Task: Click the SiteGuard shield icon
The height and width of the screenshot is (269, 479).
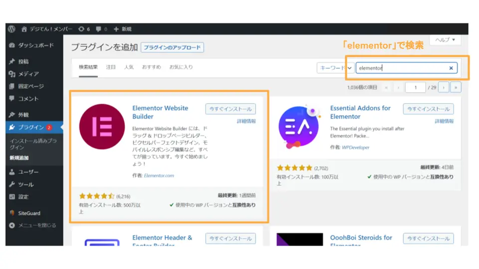Action: click(x=12, y=213)
